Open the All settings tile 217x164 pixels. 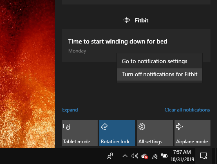pyautogui.click(x=155, y=133)
